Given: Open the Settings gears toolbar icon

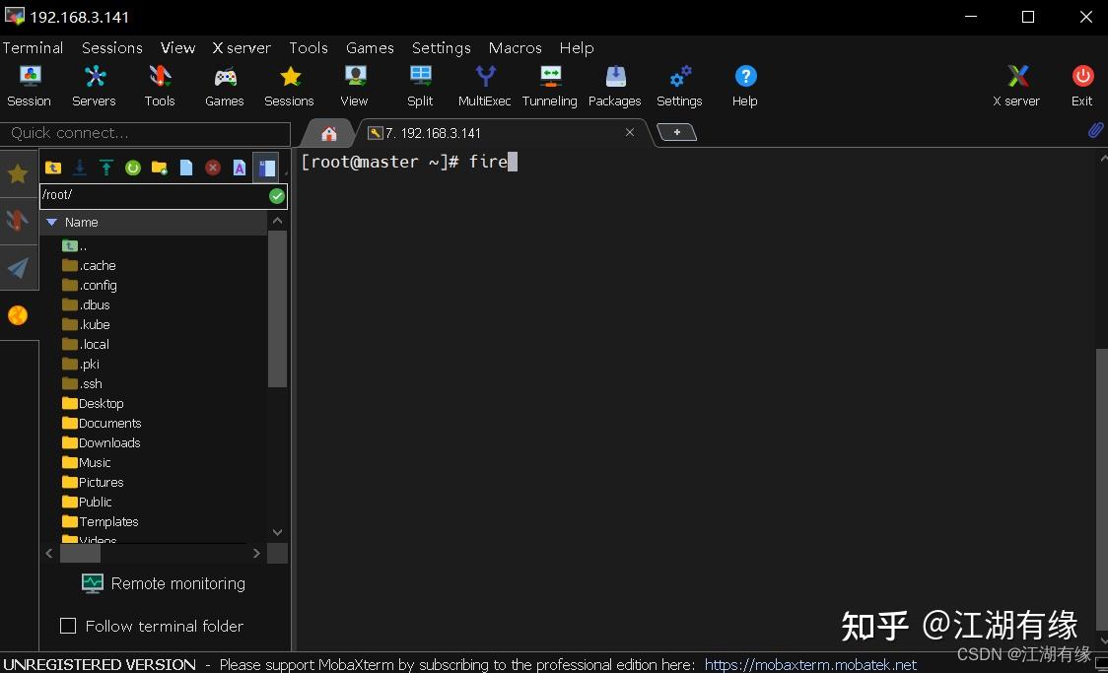Looking at the screenshot, I should [680, 86].
